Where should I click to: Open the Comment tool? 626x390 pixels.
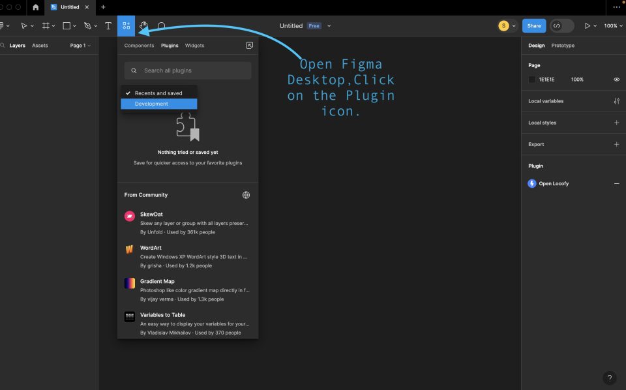(161, 25)
